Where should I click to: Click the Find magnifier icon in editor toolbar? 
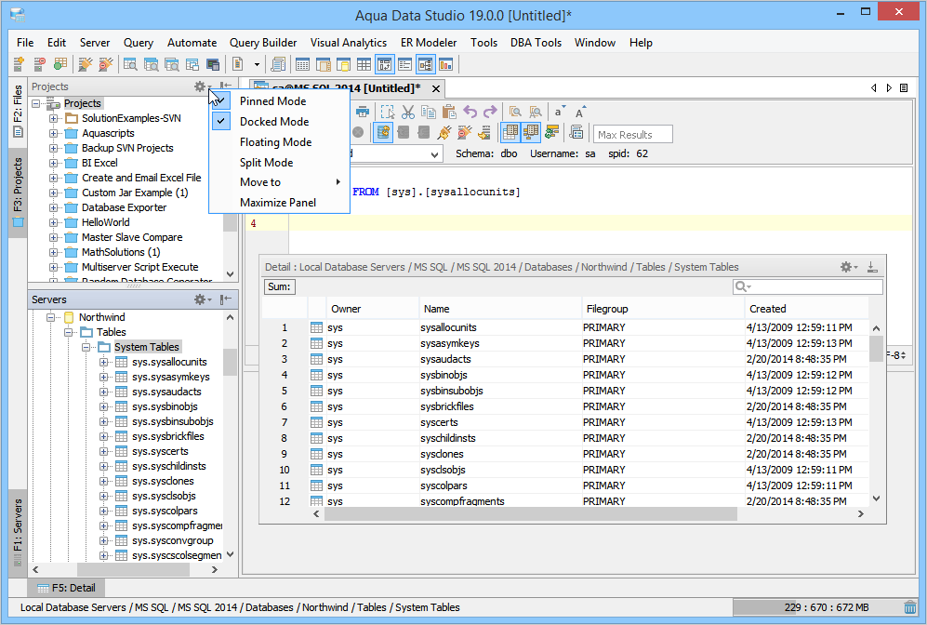515,112
